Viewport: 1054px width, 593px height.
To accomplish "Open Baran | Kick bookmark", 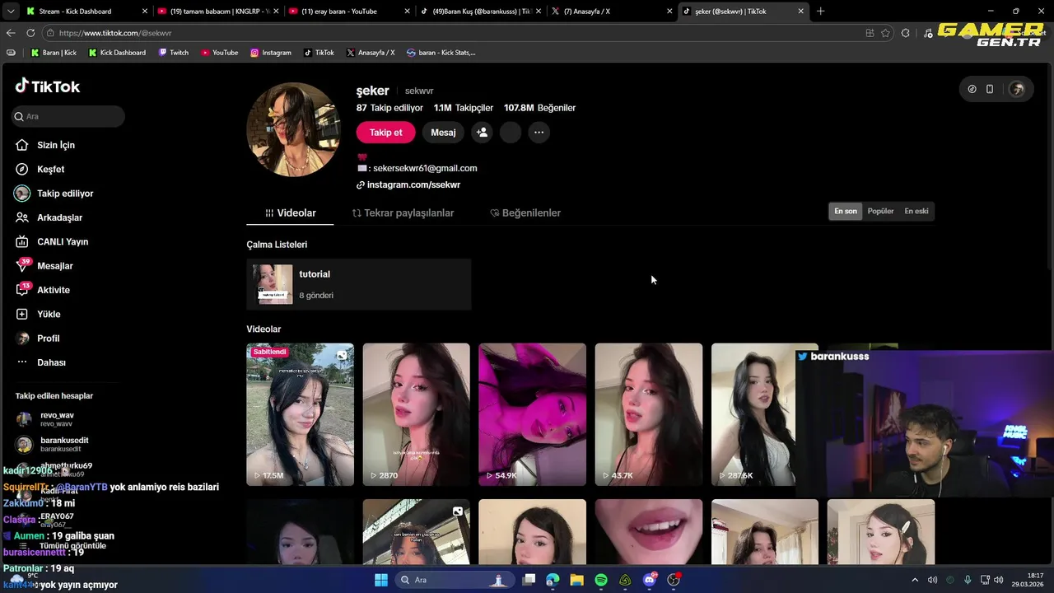I will point(54,53).
